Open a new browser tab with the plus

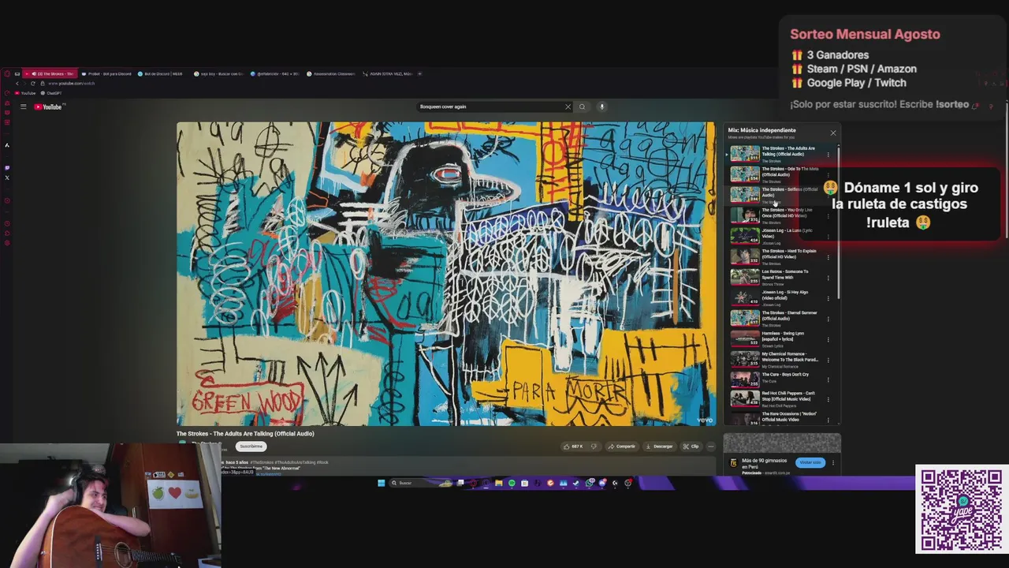(420, 73)
